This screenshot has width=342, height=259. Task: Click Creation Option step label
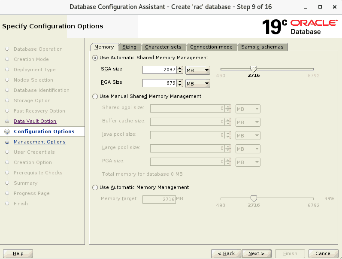point(33,162)
